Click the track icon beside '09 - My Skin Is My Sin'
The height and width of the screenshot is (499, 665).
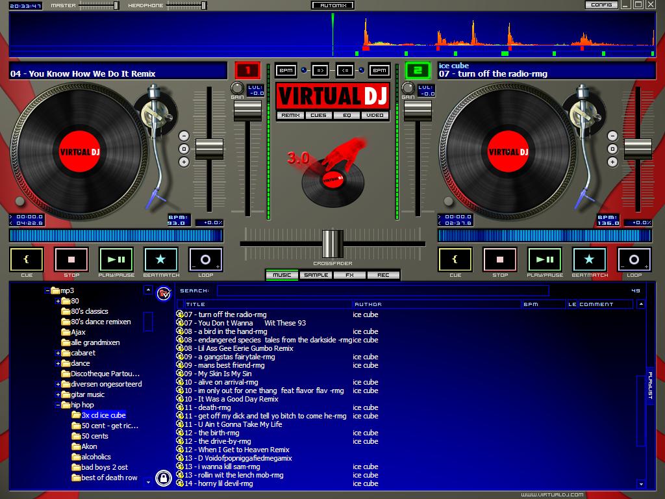pos(180,374)
